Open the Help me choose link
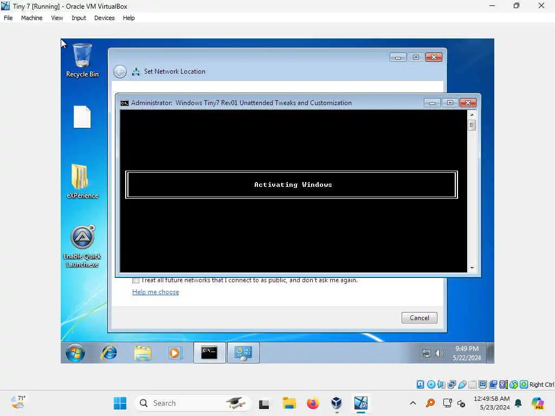Viewport: 555px width, 416px height. (x=156, y=292)
